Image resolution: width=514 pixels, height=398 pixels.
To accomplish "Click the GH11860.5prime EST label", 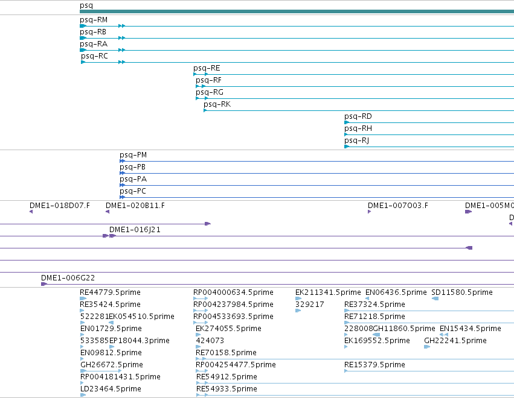I will click(x=404, y=329).
